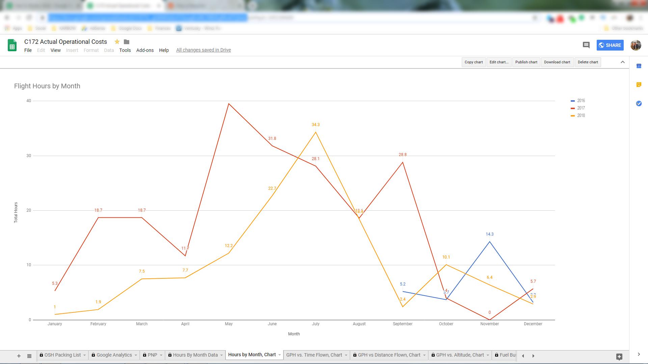Image resolution: width=648 pixels, height=364 pixels.
Task: Click the move-to-folder icon
Action: coord(127,42)
